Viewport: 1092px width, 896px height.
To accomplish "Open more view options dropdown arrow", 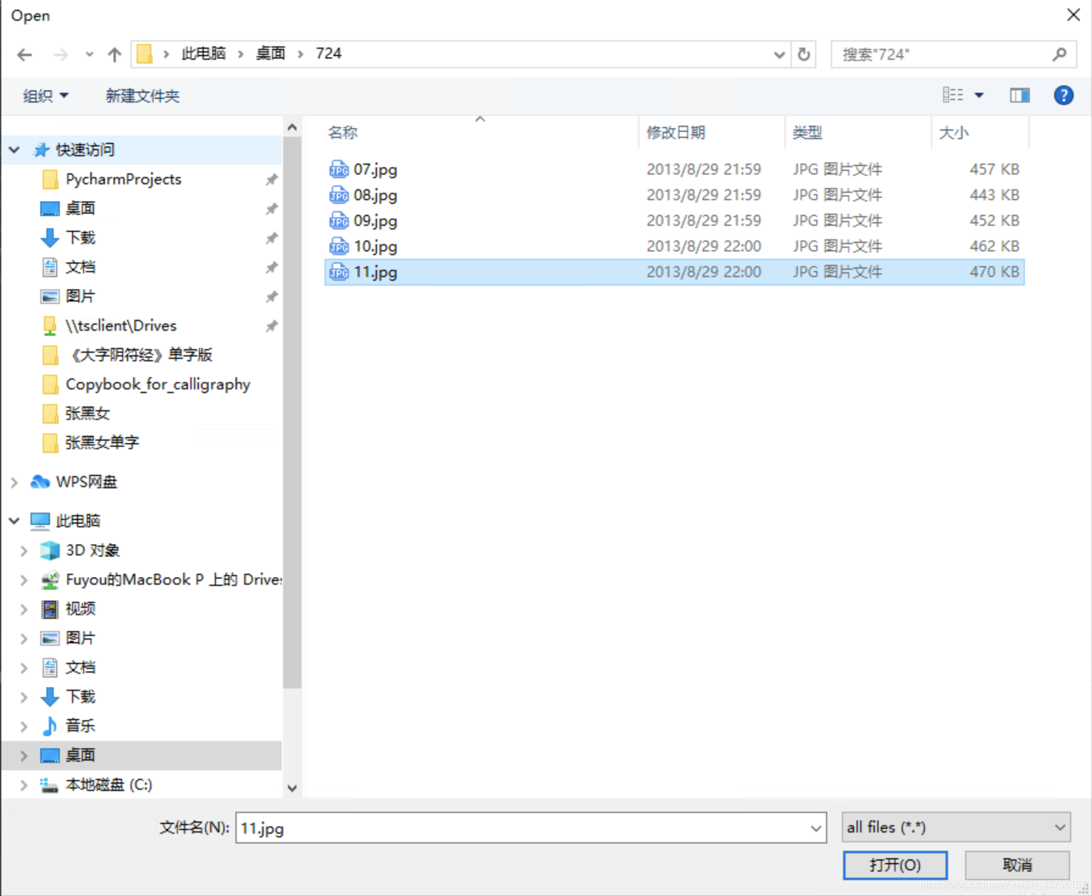I will (x=979, y=95).
